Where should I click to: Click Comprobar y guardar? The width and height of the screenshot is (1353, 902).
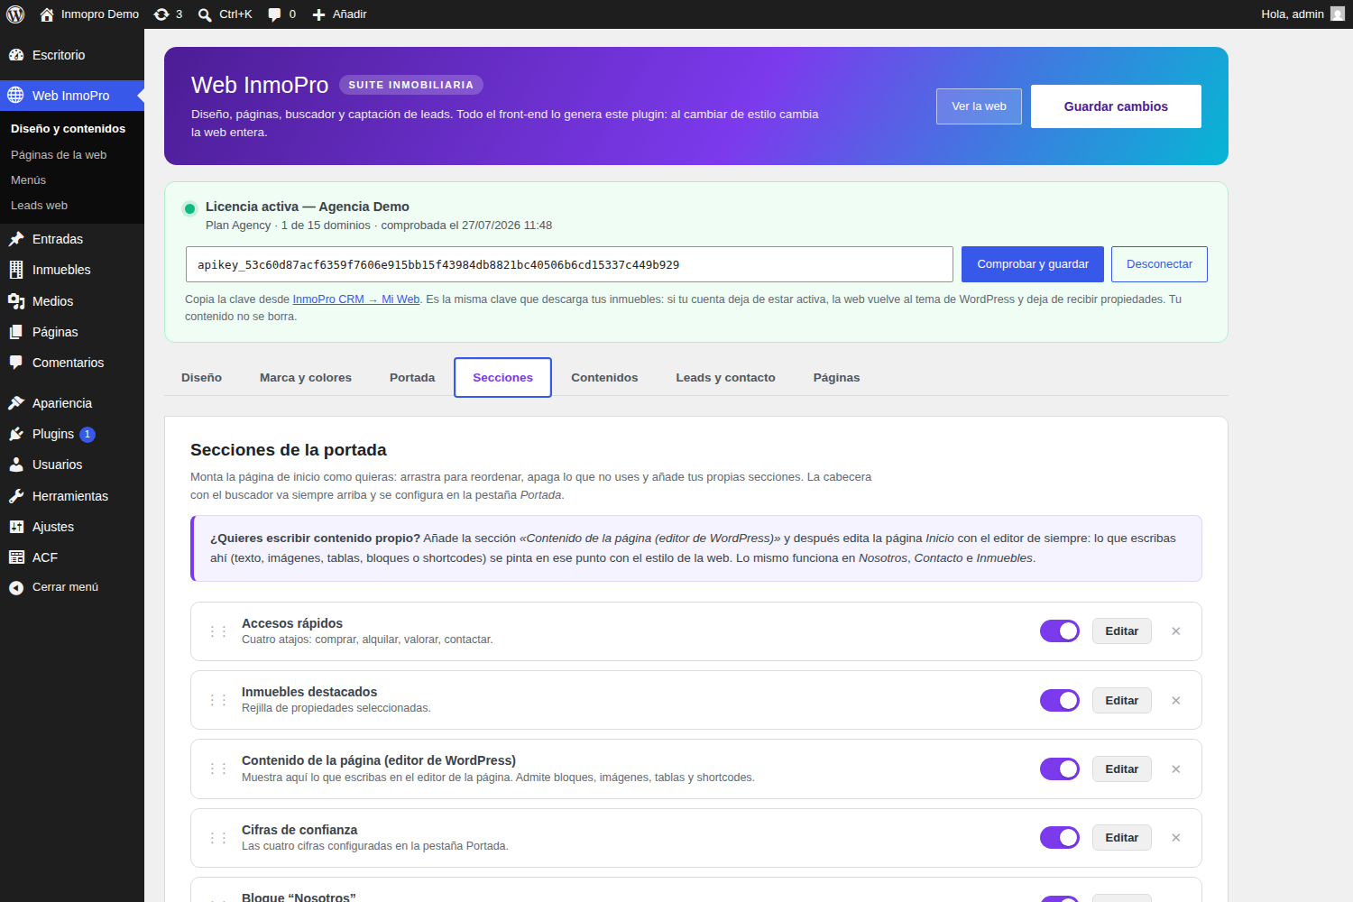[x=1033, y=264]
